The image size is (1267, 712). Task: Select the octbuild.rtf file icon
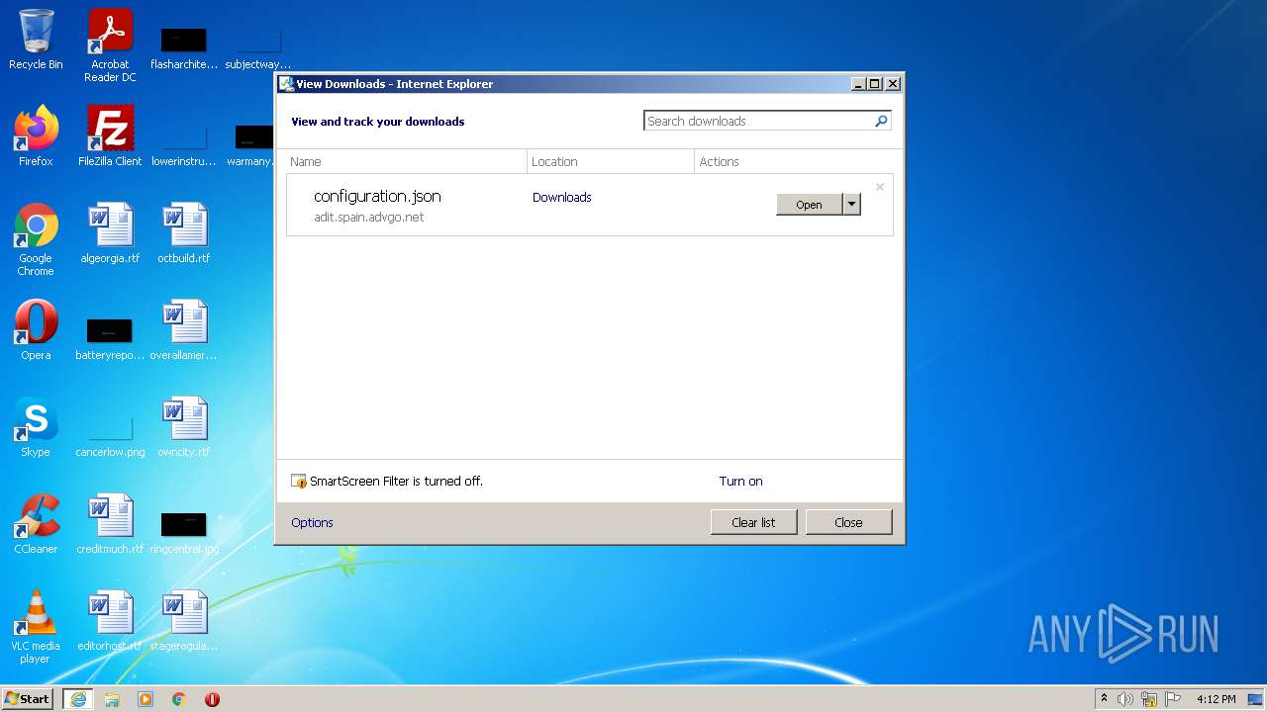coord(183,232)
